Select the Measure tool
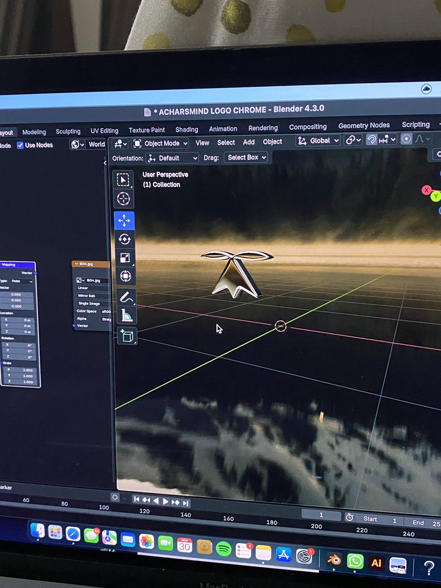 coord(127,316)
